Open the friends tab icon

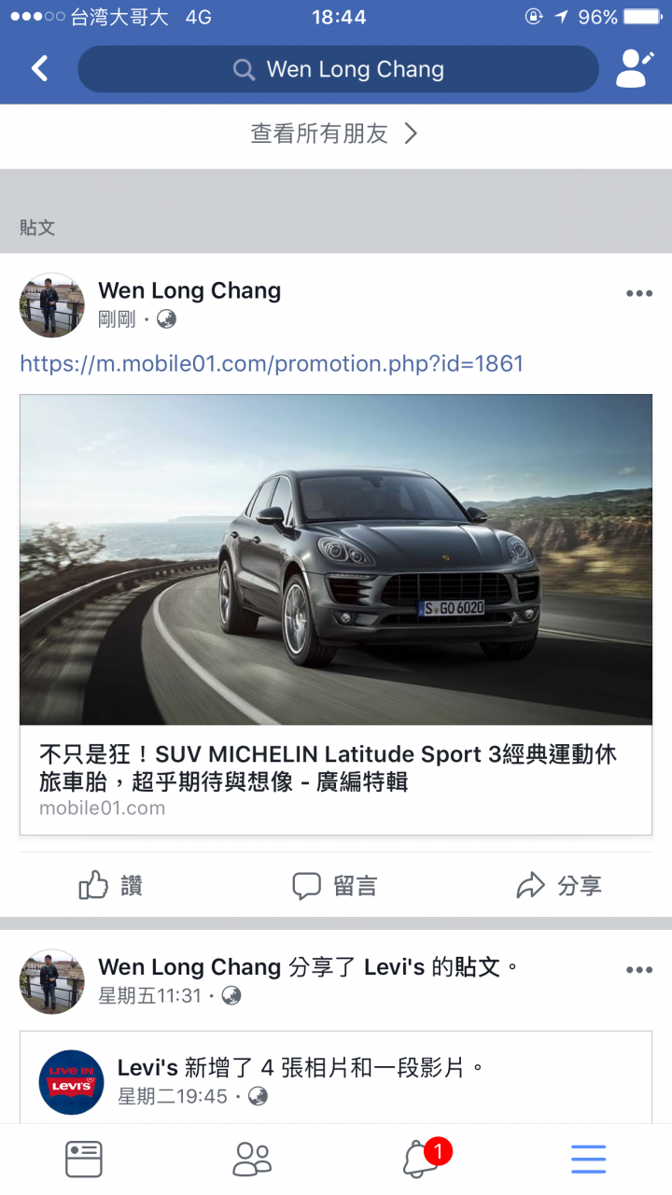tap(252, 1159)
